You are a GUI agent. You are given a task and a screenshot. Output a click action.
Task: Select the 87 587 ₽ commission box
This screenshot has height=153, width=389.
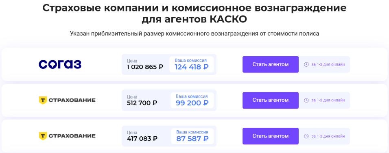192,136
